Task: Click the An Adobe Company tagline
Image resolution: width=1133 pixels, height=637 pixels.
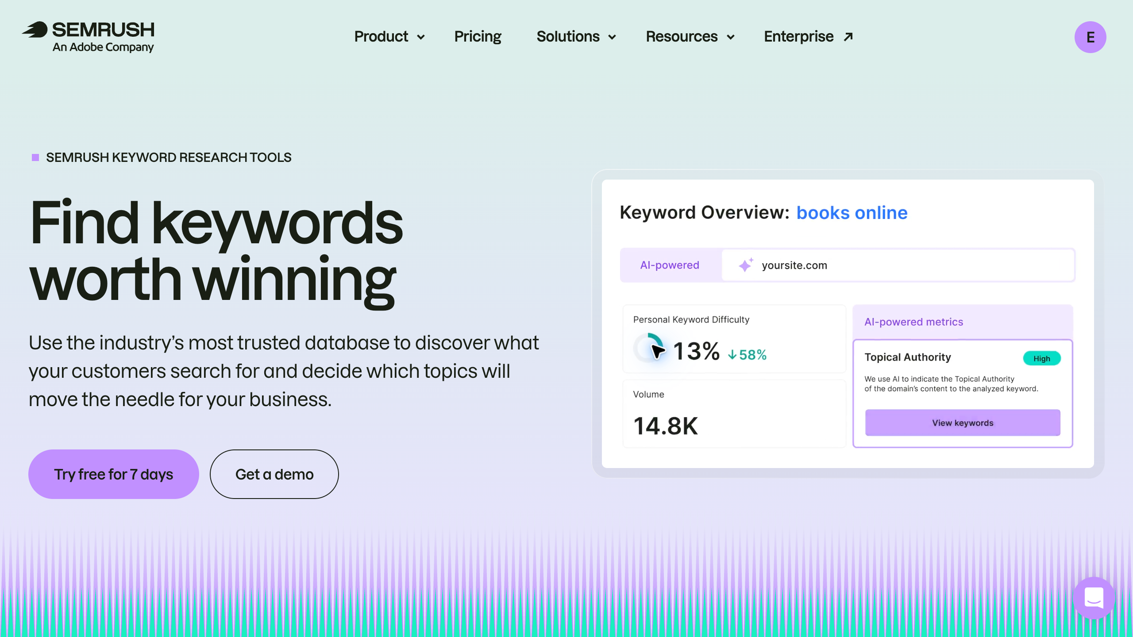Action: point(103,47)
